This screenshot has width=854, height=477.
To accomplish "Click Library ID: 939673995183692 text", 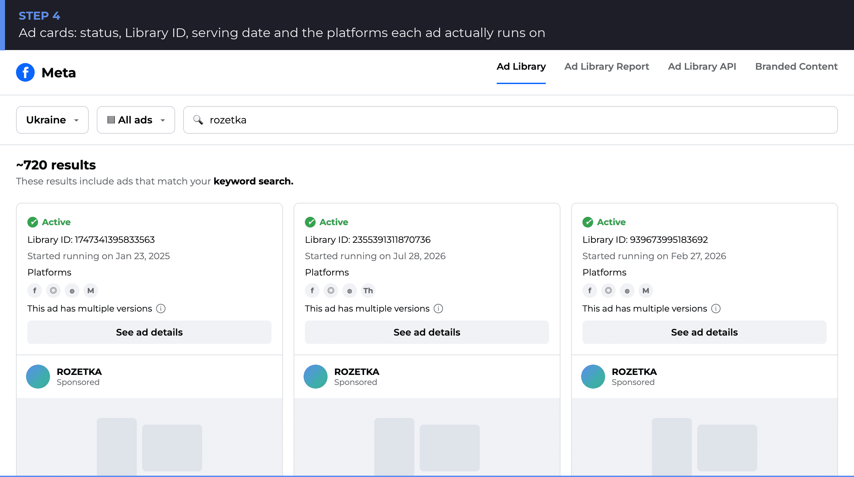I will [645, 240].
